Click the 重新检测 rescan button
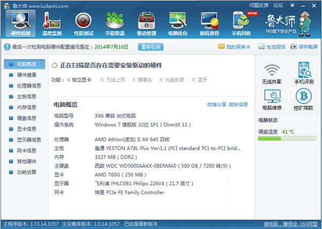This screenshot has height=229, width=322. tap(150, 47)
